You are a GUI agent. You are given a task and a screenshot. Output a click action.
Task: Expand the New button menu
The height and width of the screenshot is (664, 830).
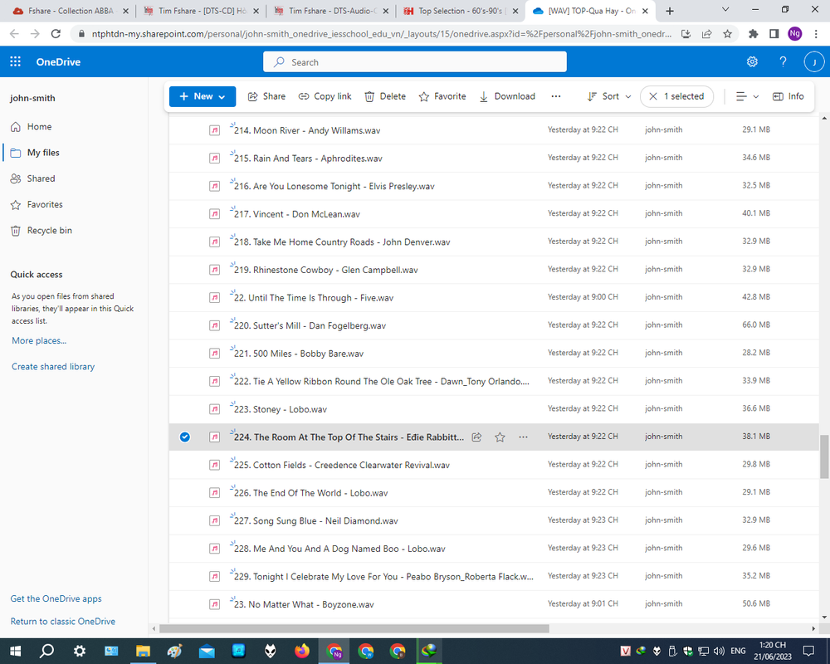coord(203,96)
